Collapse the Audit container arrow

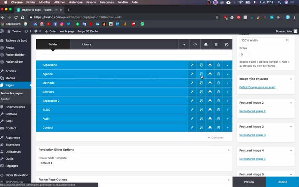[228, 119]
